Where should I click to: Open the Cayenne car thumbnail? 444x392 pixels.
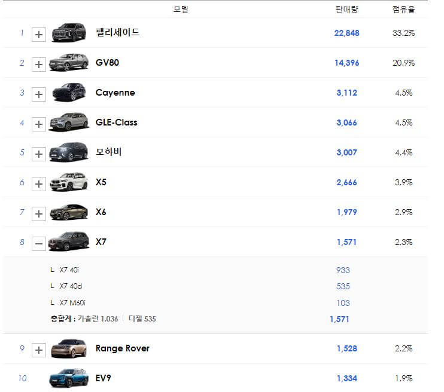click(69, 92)
